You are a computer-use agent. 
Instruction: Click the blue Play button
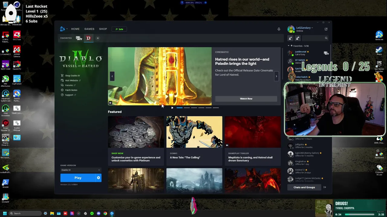pyautogui.click(x=78, y=178)
